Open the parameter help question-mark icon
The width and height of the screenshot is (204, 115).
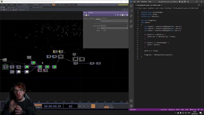click(x=84, y=15)
